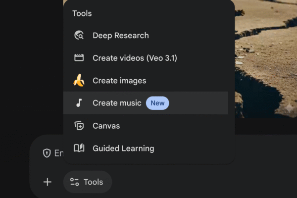The width and height of the screenshot is (297, 198).
Task: Click the Deep Research globe search icon
Action: tap(79, 35)
